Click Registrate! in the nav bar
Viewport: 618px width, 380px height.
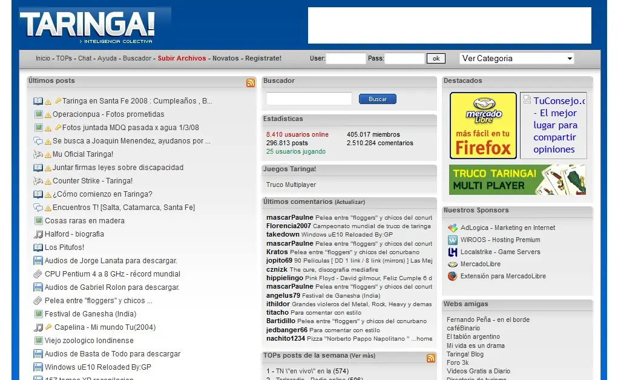pos(263,58)
